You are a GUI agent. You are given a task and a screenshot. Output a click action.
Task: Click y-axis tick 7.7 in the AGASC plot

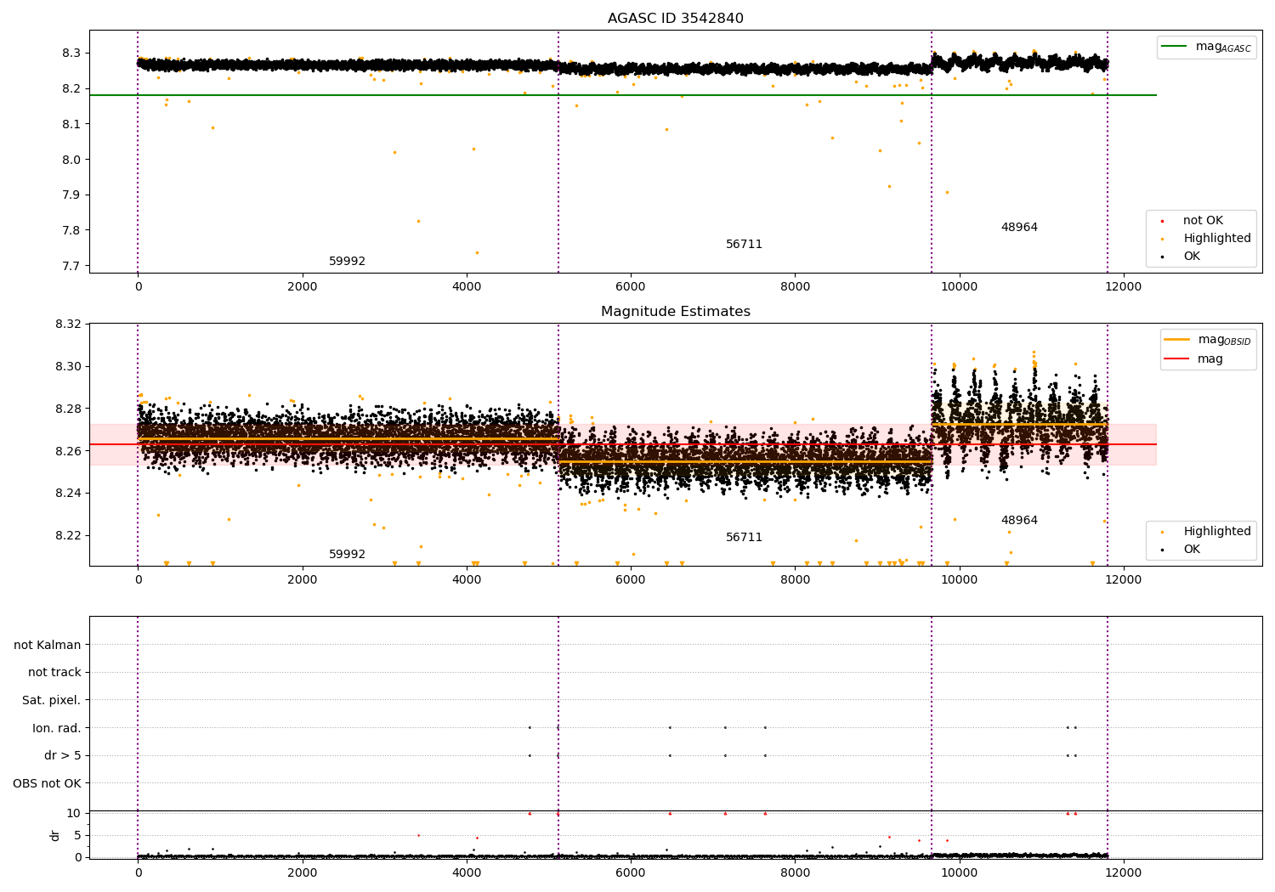tap(71, 267)
